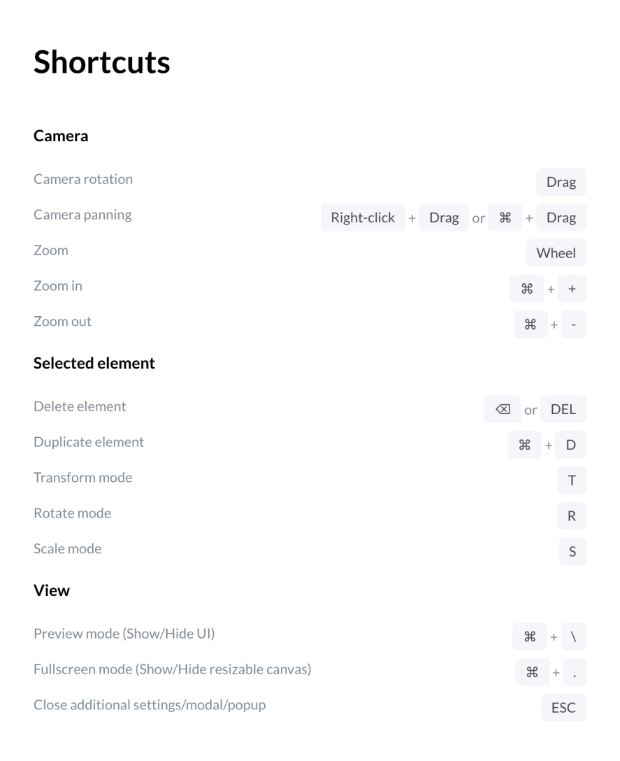Click the command icon for Fullscreen mode
Screen dimensions: 620x761
pos(532,672)
